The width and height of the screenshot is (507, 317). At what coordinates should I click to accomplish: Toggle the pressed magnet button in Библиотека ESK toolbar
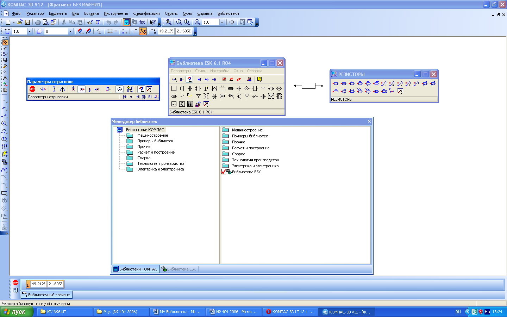pos(189,79)
